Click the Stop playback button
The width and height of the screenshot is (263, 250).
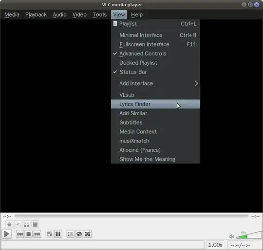pyautogui.click(x=29, y=234)
